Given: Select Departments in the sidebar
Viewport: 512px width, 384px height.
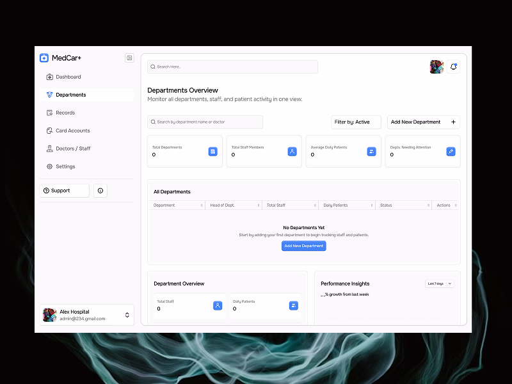Looking at the screenshot, I should point(86,95).
